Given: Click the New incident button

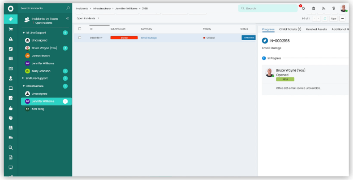Looking at the screenshot, I should tap(334, 19).
